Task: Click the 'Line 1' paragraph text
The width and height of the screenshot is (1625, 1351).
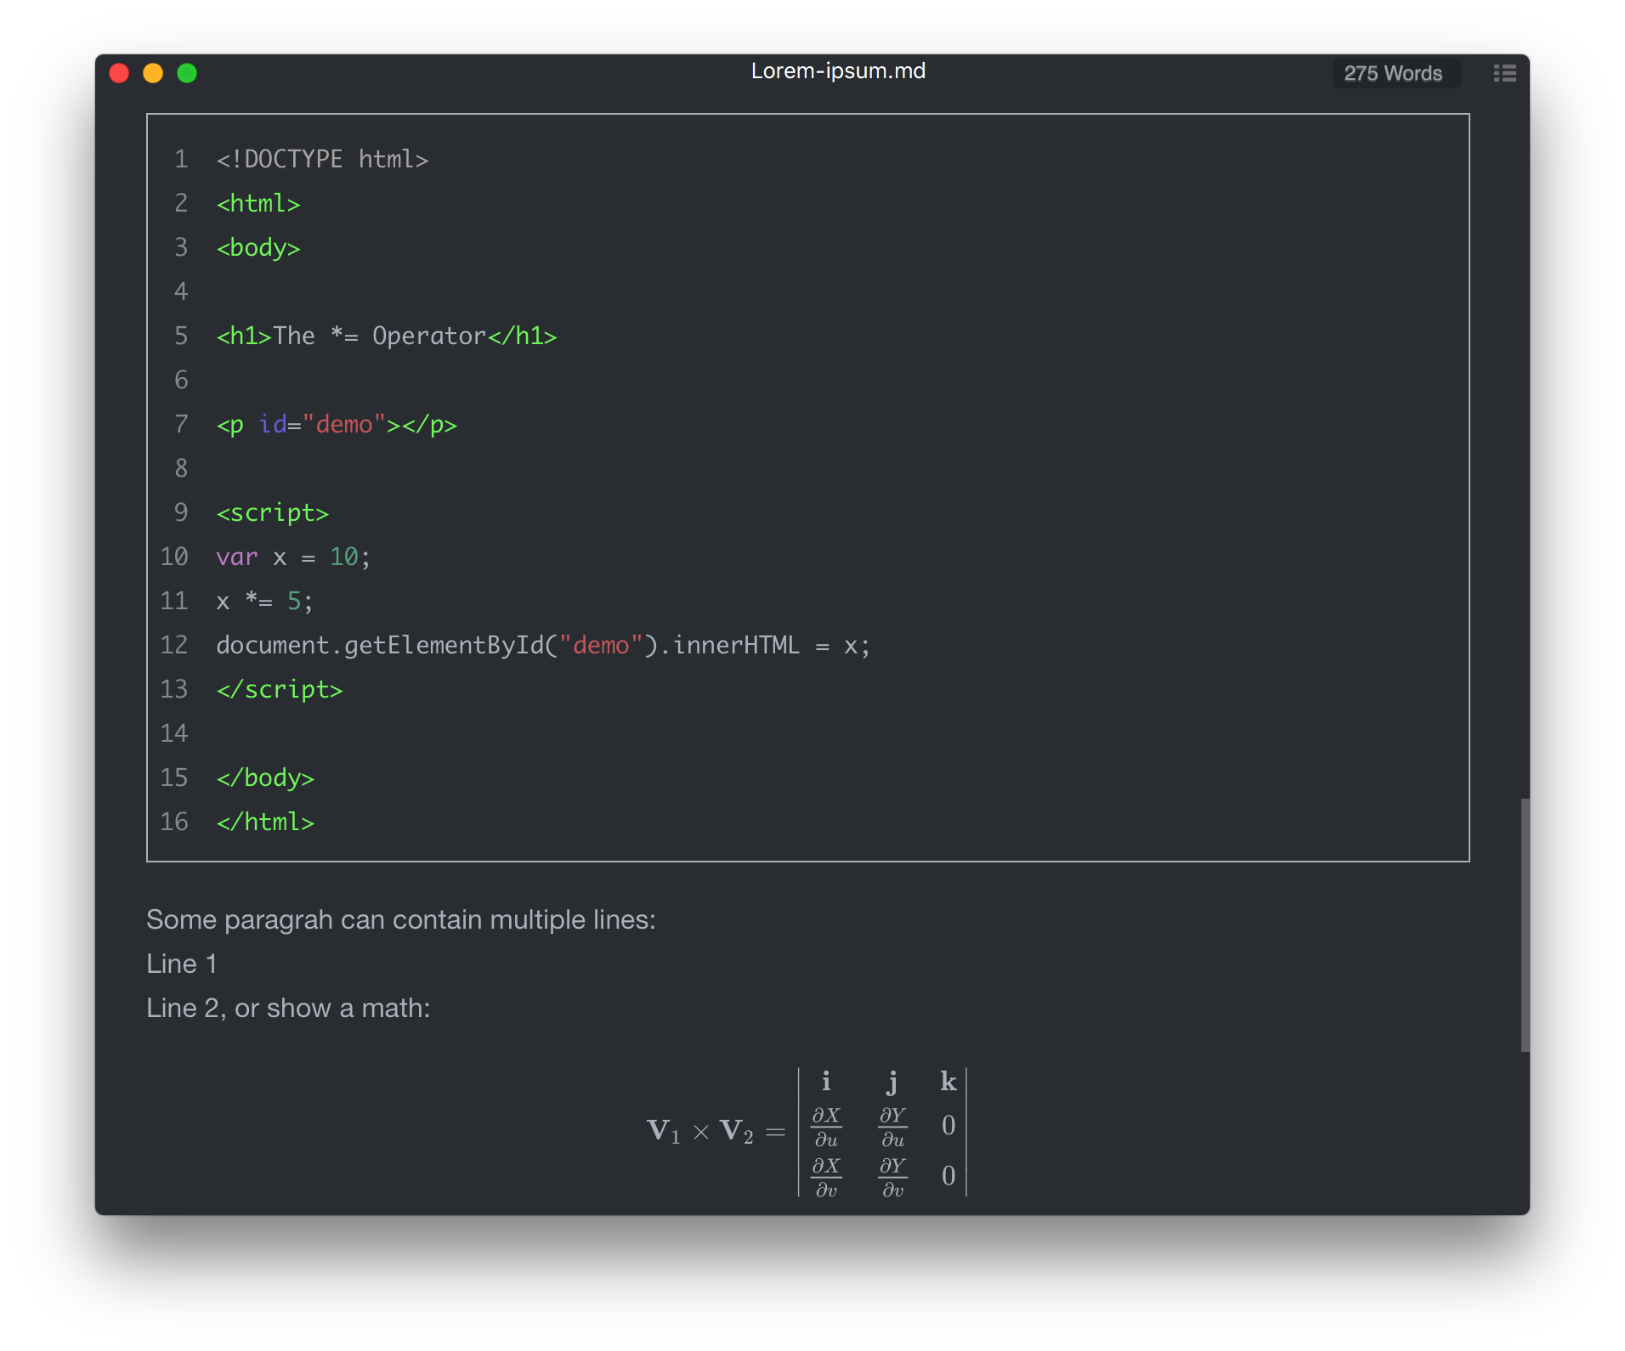Action: (182, 964)
